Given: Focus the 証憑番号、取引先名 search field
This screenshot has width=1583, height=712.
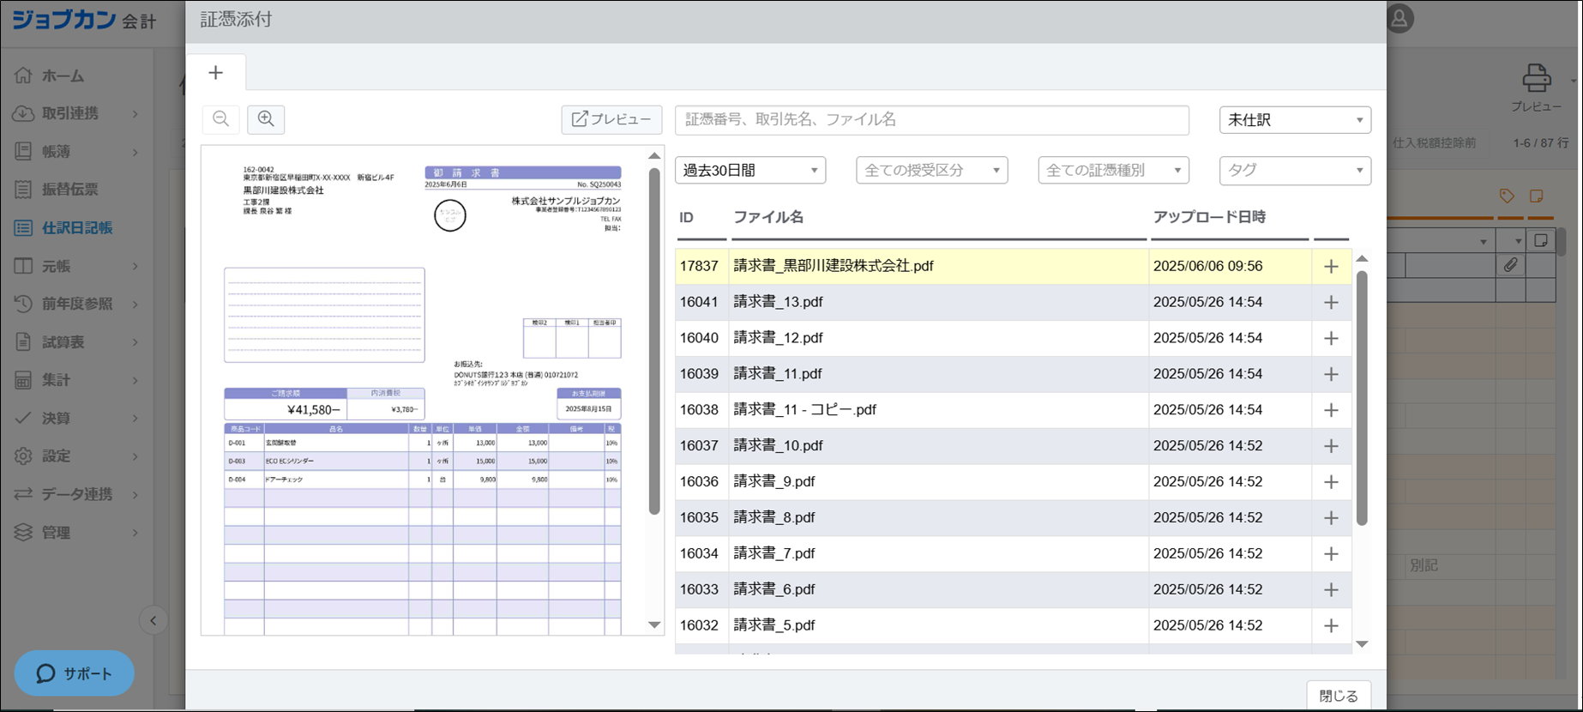Looking at the screenshot, I should coord(932,119).
